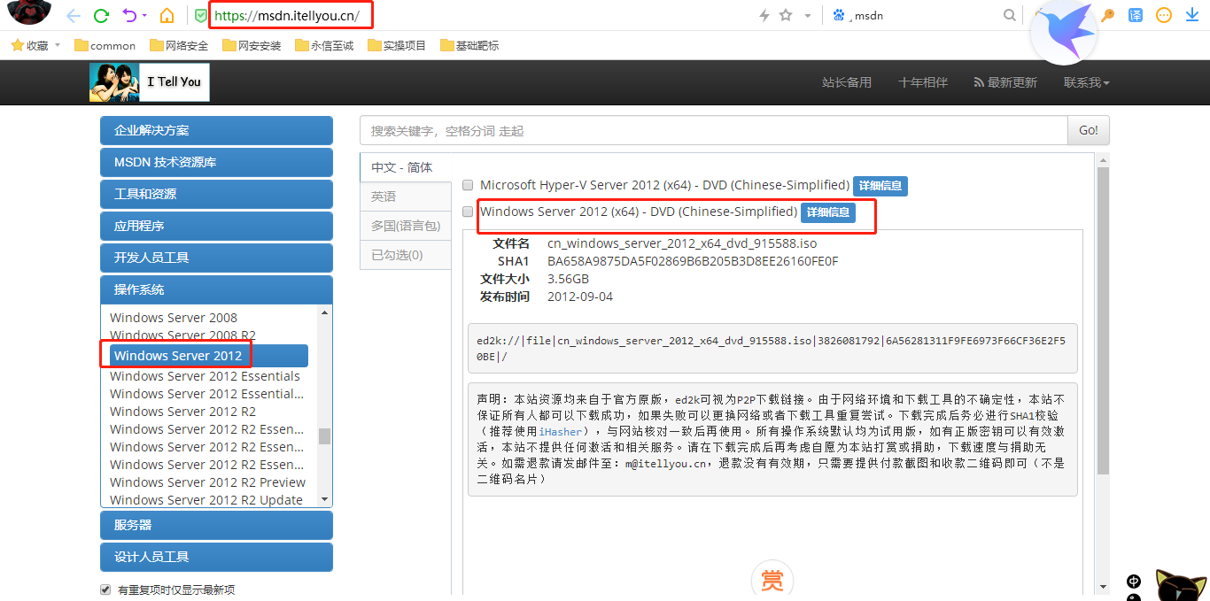The width and height of the screenshot is (1210, 601).
Task: Open the browser home page
Action: [167, 15]
